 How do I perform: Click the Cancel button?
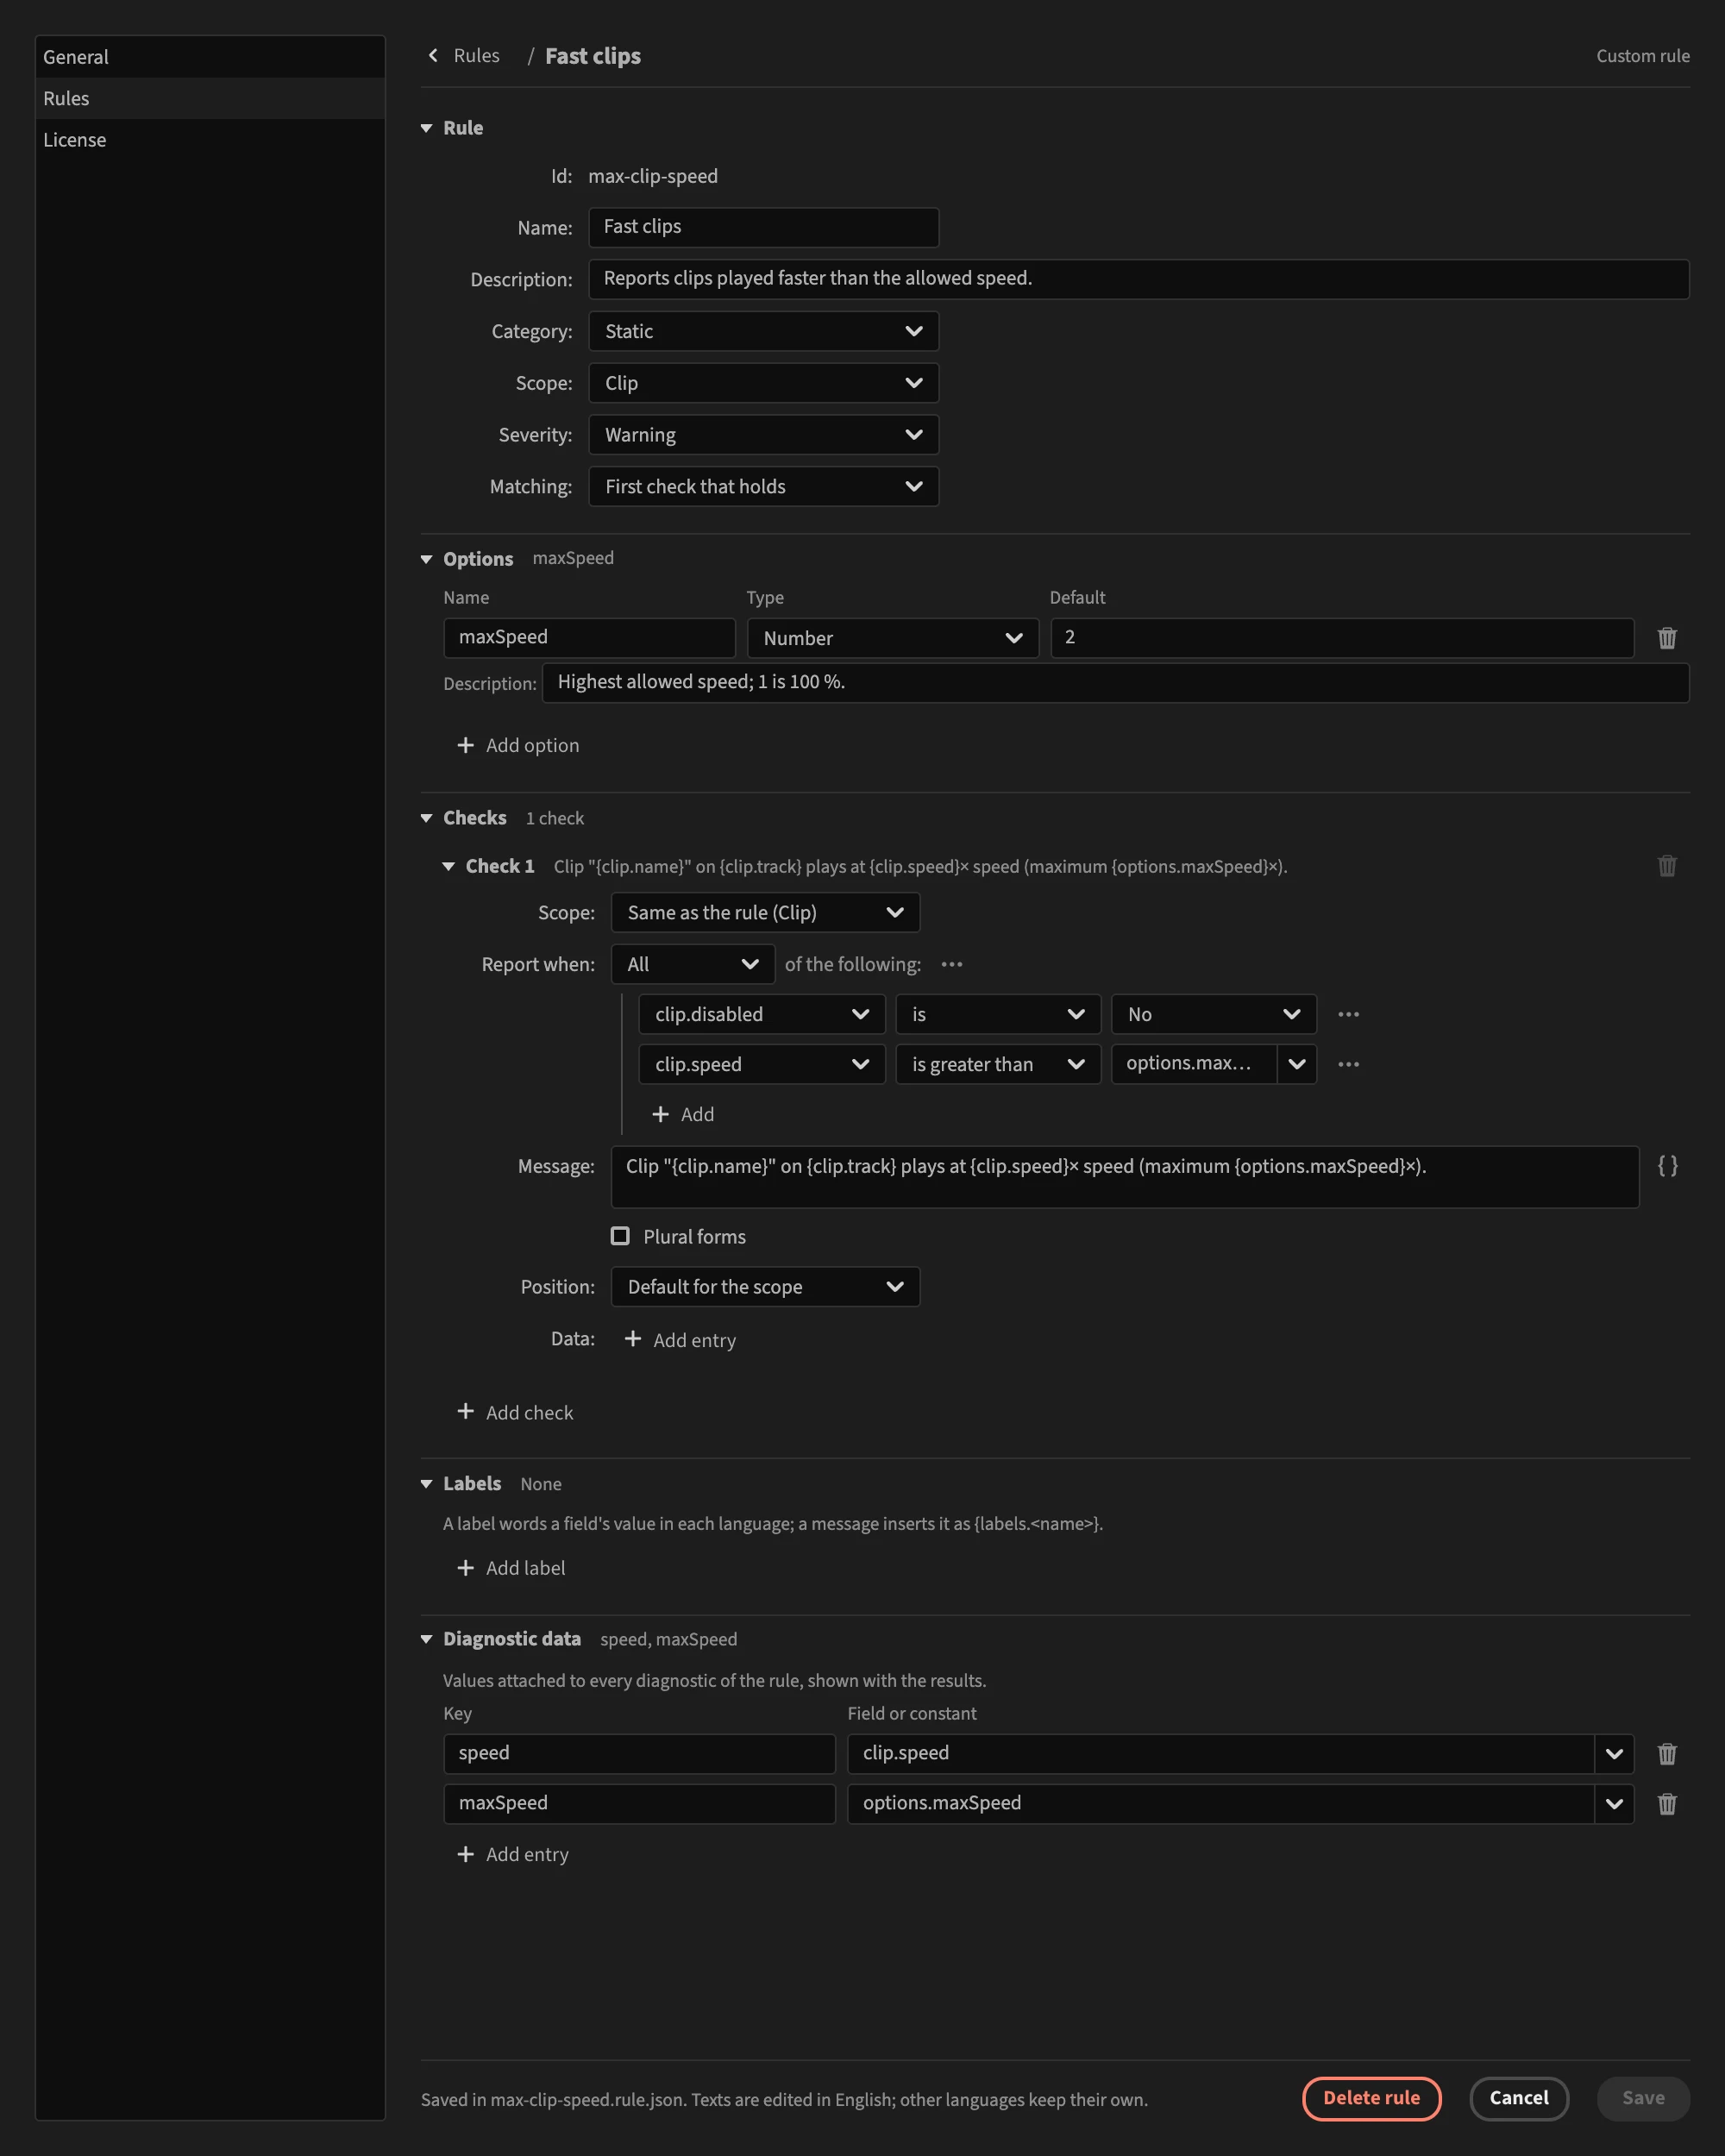[x=1518, y=2098]
